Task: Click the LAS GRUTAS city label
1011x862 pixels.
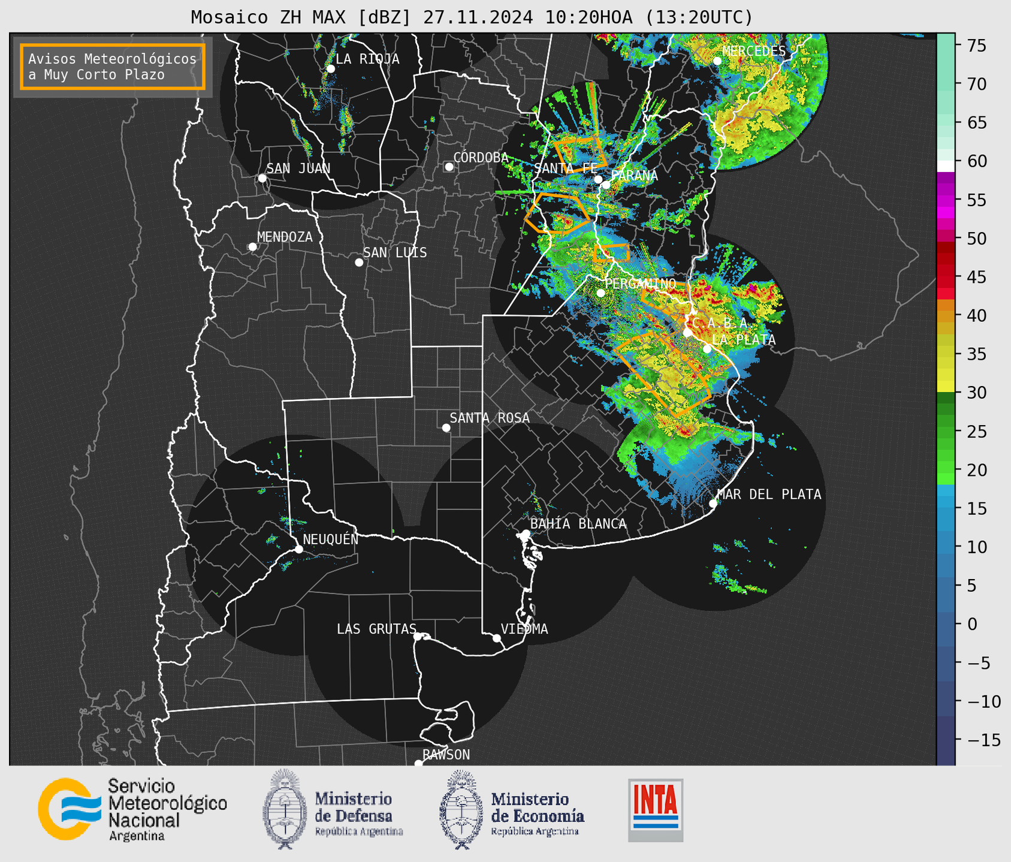Action: (x=376, y=629)
